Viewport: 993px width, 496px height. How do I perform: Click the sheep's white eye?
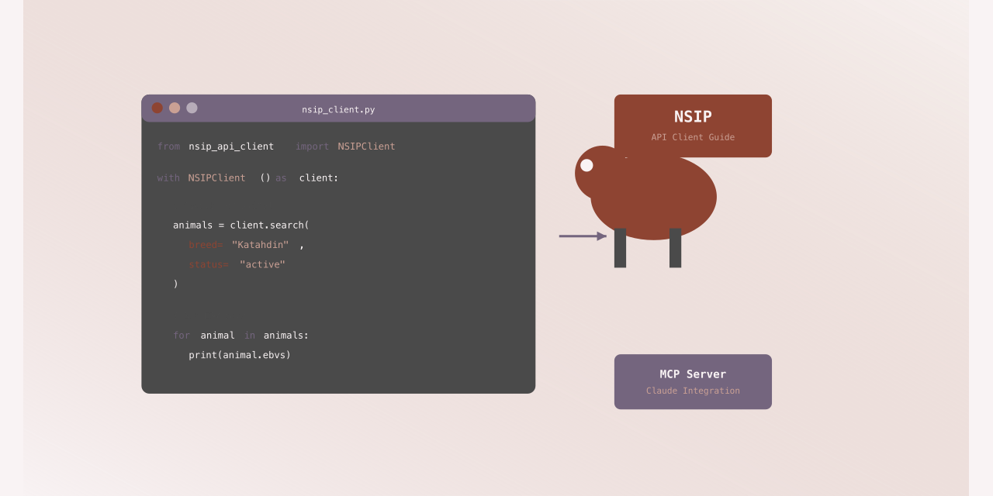click(x=586, y=164)
